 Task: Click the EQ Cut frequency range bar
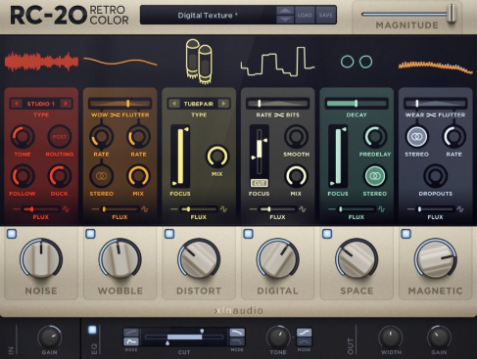click(x=184, y=337)
